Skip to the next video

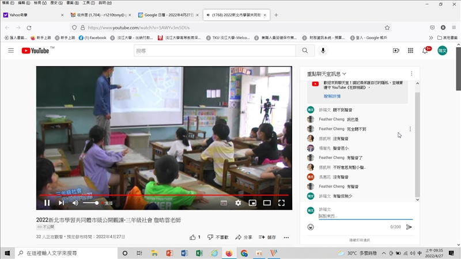[61, 203]
